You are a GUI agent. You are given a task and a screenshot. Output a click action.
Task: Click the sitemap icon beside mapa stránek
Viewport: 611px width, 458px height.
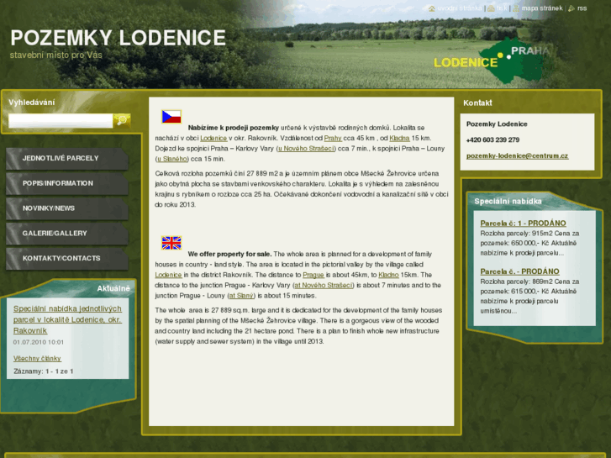516,8
